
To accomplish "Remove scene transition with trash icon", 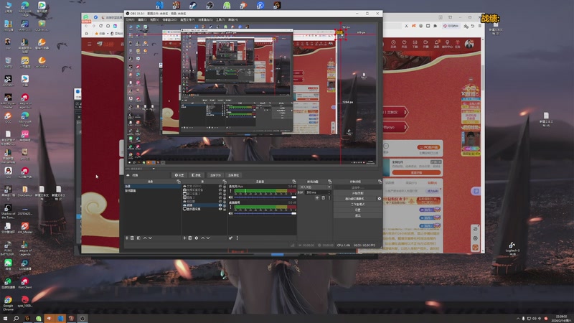I will (x=324, y=198).
